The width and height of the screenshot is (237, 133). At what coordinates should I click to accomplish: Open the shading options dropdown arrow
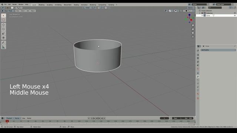pos(194,11)
